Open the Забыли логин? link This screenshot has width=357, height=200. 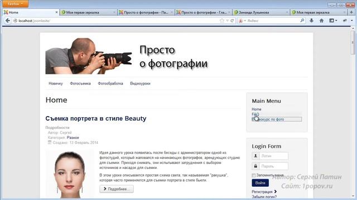[x=264, y=197]
